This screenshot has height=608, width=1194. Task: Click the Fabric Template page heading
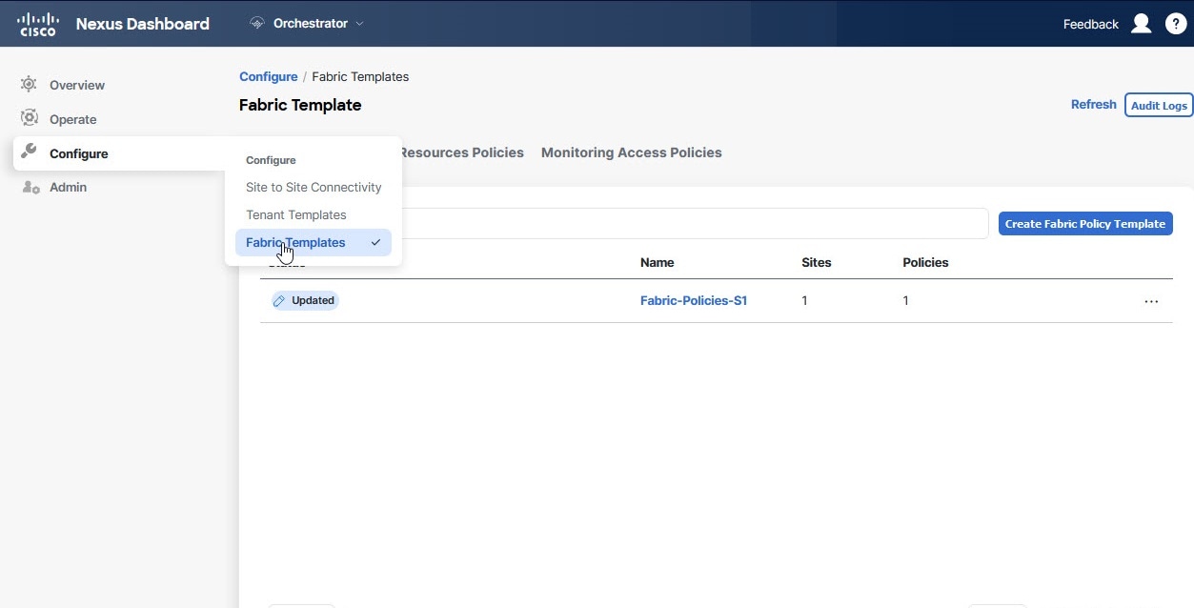[300, 105]
